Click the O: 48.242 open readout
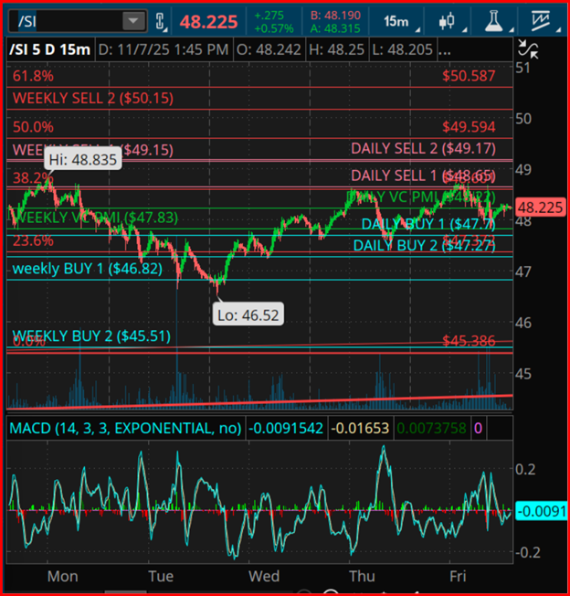 [x=269, y=49]
